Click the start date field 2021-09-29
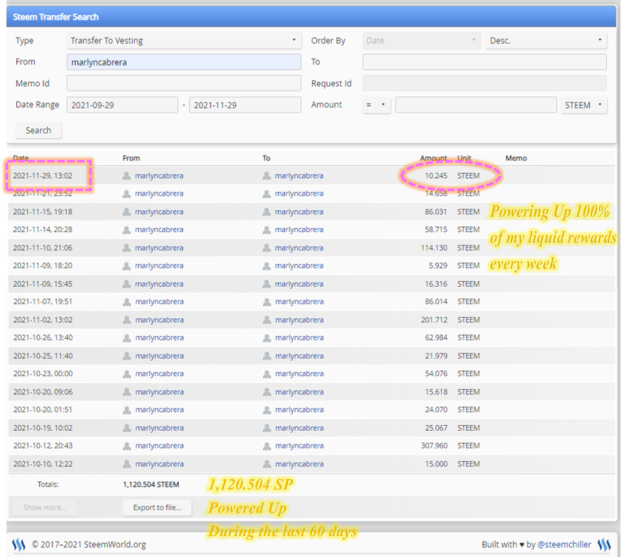The width and height of the screenshot is (626, 557). [x=122, y=105]
